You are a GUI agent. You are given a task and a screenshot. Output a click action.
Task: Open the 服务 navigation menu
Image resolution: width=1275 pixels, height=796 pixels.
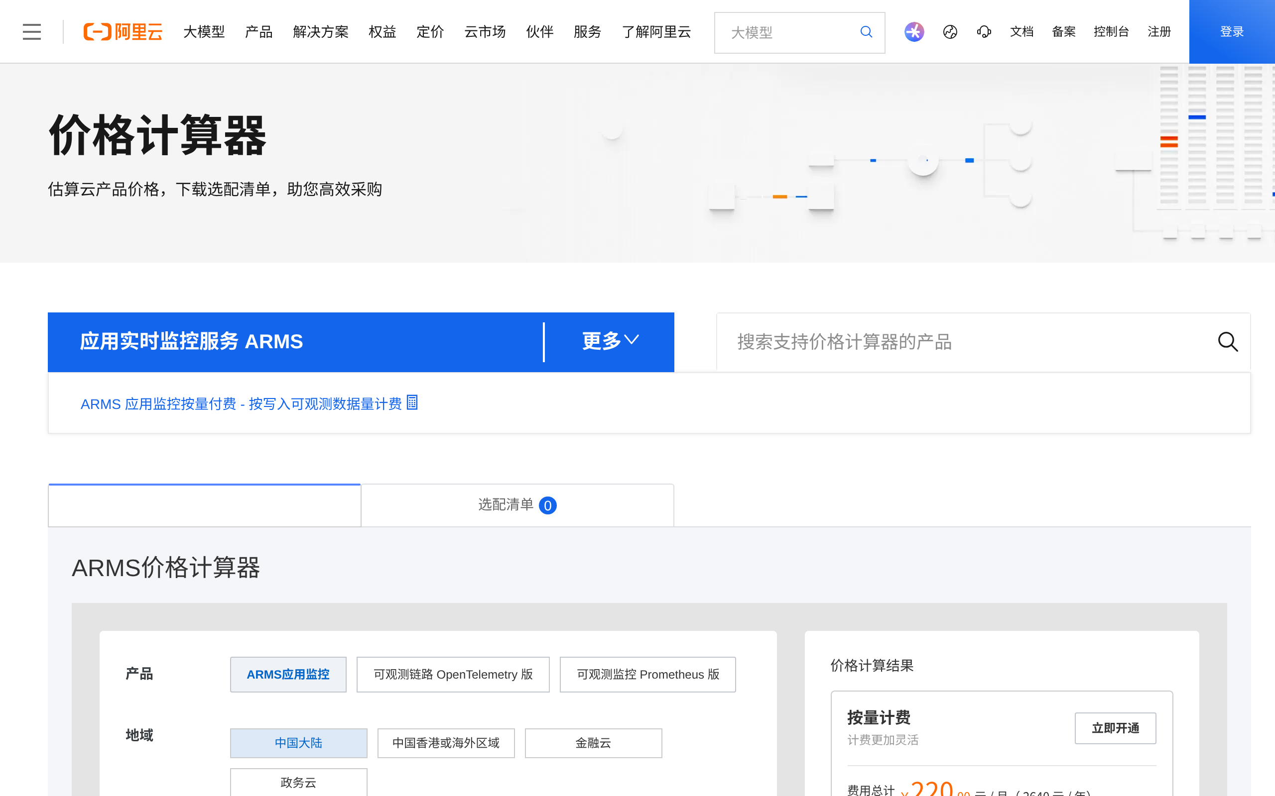tap(588, 31)
